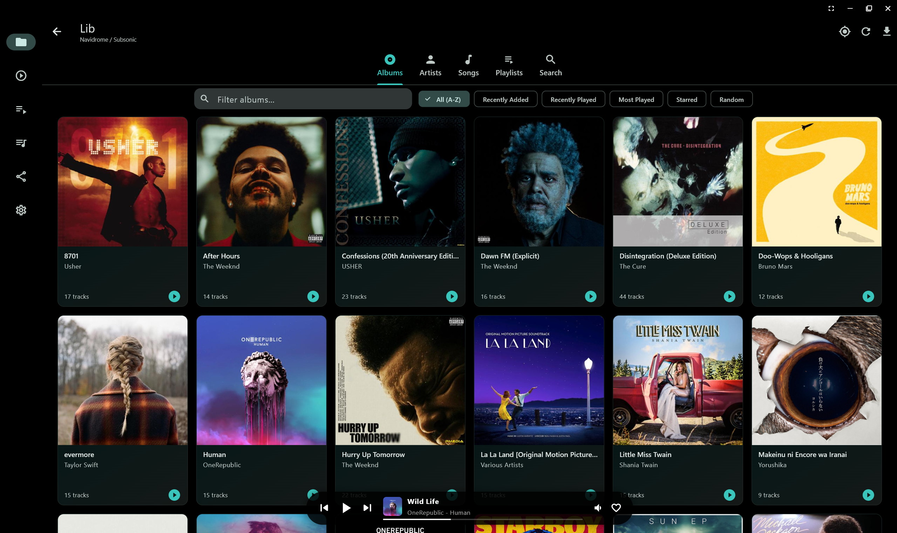This screenshot has width=897, height=533.
Task: Open the music playlist sidebar icon
Action: coord(21,143)
